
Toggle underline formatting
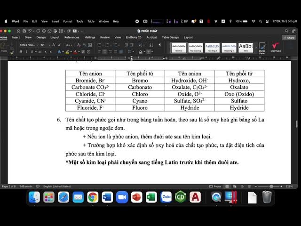(32, 52)
